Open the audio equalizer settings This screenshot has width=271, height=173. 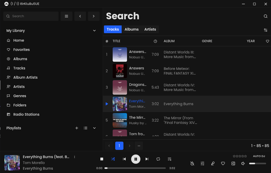(202, 163)
